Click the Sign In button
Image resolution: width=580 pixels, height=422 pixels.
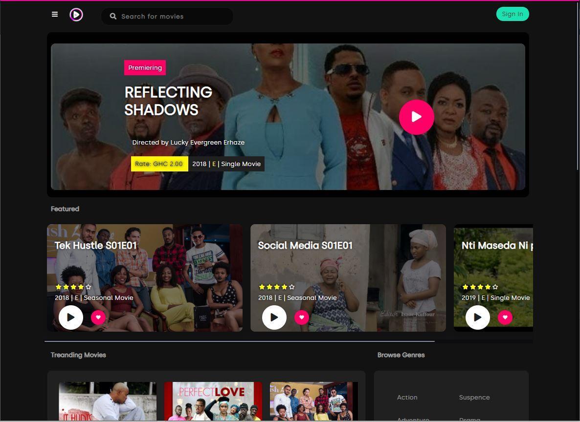[x=513, y=14]
